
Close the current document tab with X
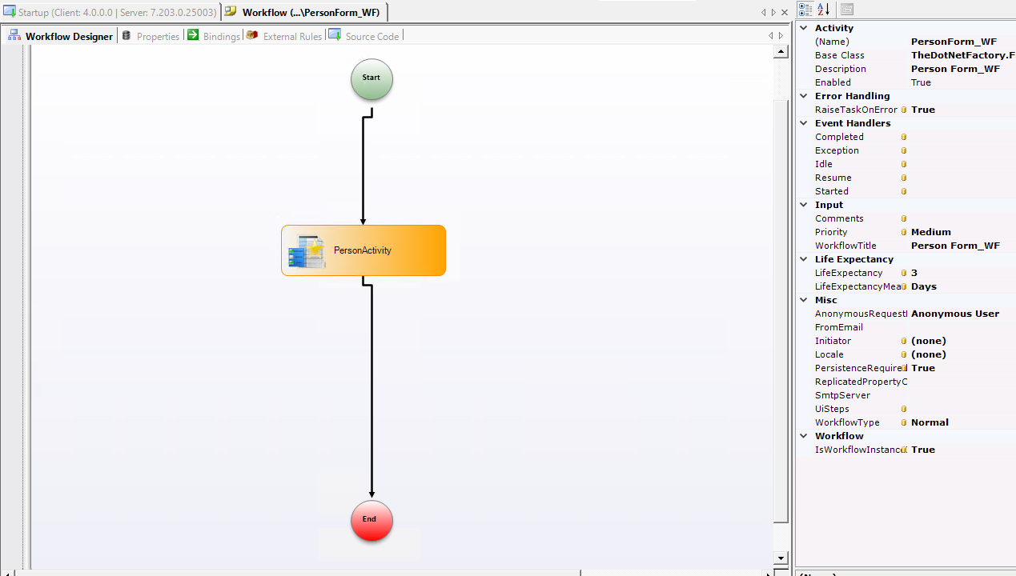tap(784, 12)
